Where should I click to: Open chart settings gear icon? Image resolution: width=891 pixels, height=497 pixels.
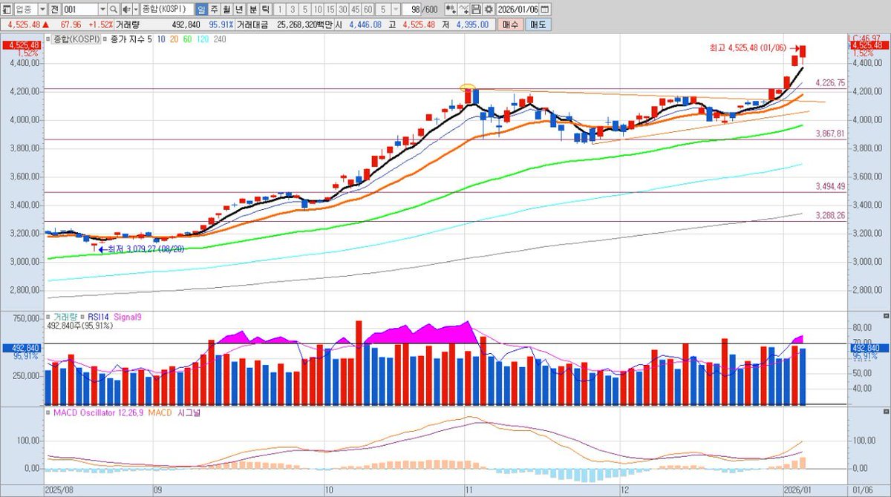pos(488,10)
